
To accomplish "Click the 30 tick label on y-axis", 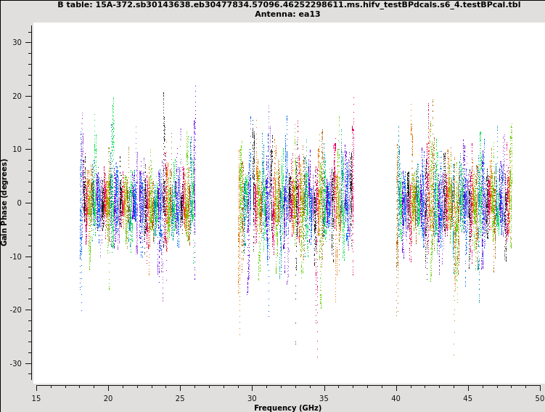I will (17, 42).
